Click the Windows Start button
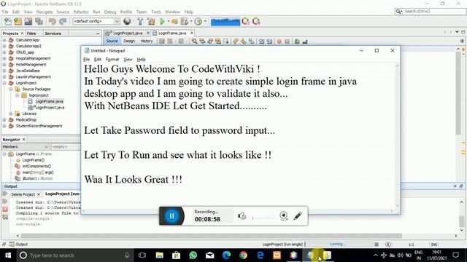 tap(8, 255)
